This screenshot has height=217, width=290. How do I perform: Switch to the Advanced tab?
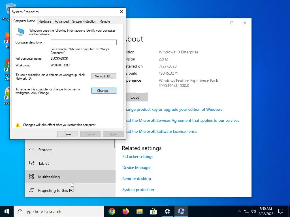(62, 21)
